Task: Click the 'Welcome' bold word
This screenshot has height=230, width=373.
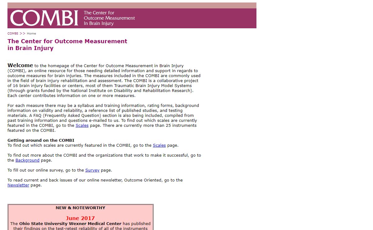Action: [20, 65]
